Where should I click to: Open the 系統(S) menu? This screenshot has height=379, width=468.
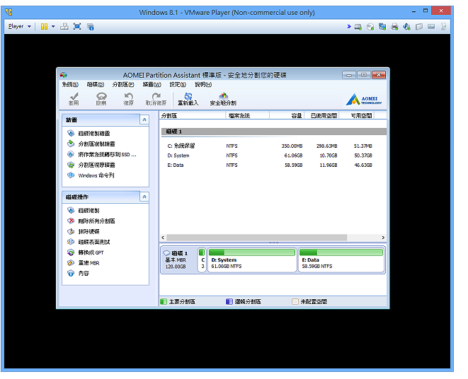pyautogui.click(x=70, y=85)
